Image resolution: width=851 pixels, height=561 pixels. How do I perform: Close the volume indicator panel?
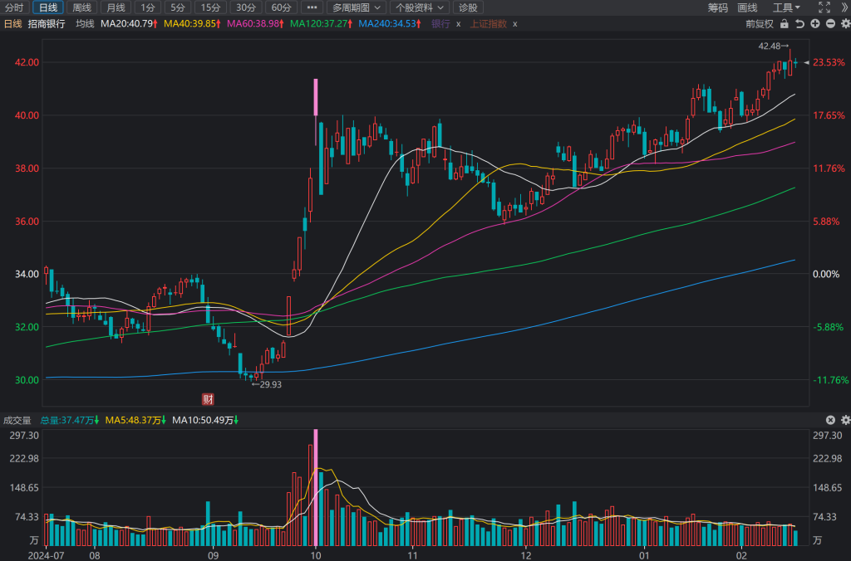[829, 420]
